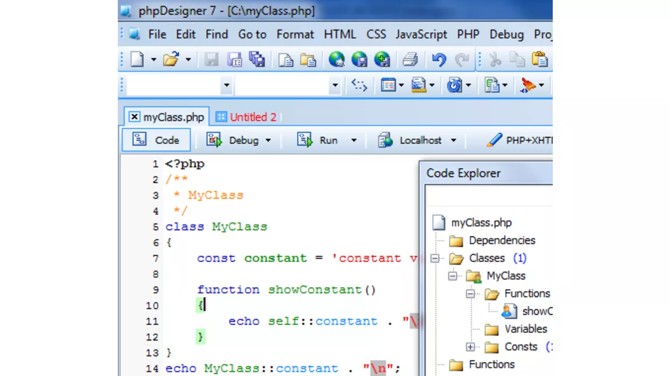
Task: Redo the last undone edit
Action: point(461,59)
